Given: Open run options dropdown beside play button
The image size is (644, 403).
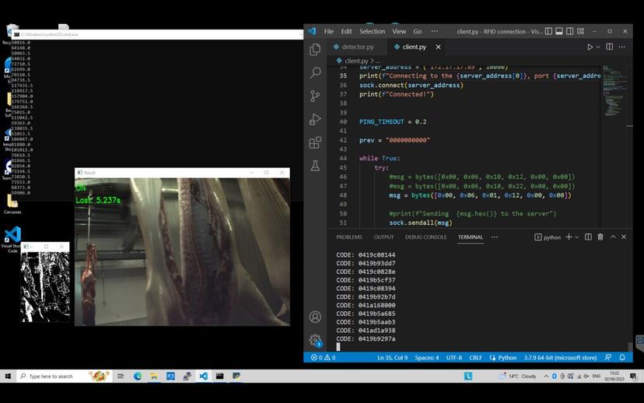Looking at the screenshot, I should tap(598, 47).
